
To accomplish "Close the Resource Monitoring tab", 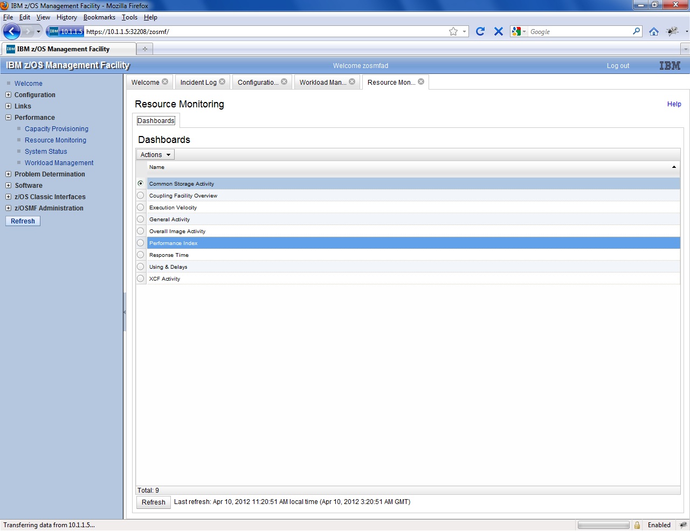I will coord(421,81).
